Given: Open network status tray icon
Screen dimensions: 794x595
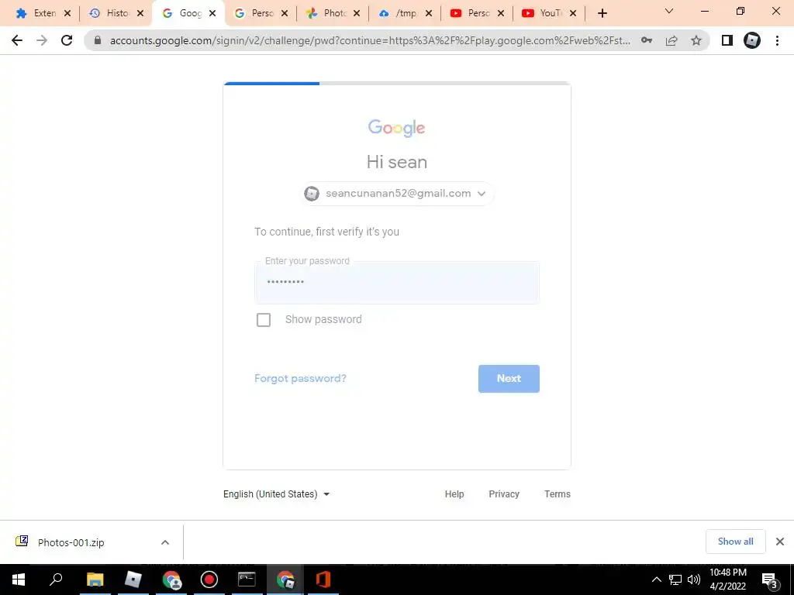Looking at the screenshot, I should (675, 580).
